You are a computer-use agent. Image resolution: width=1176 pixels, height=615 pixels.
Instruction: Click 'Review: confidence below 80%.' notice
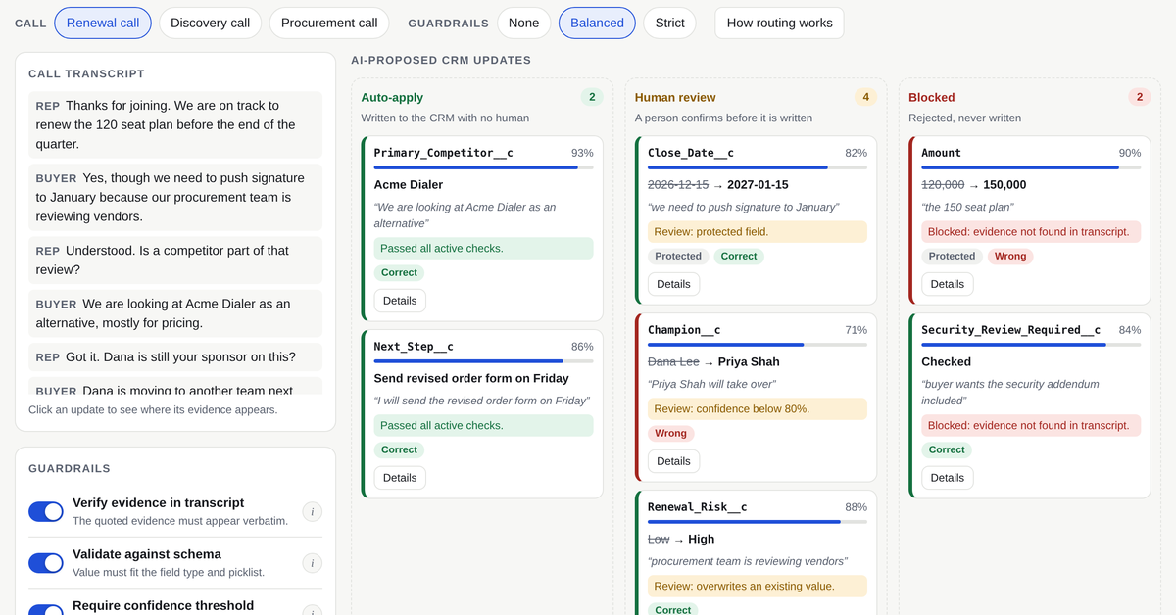coord(758,409)
